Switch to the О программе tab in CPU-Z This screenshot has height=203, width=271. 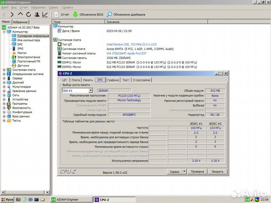(x=142, y=80)
